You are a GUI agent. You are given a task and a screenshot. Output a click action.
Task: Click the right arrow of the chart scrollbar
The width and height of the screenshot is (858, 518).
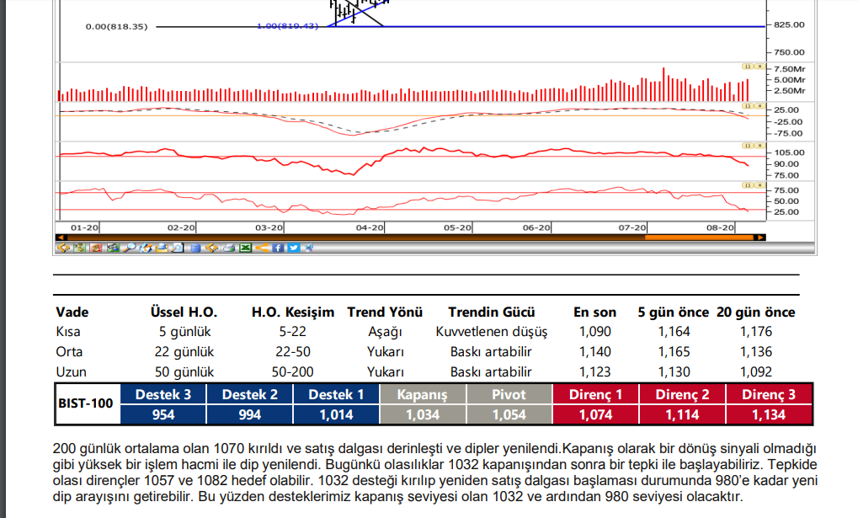click(760, 238)
